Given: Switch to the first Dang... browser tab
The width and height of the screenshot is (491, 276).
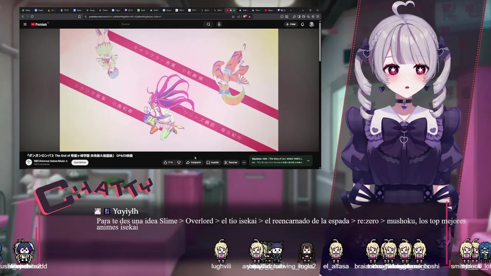Looking at the screenshot, I should click(x=26, y=10).
